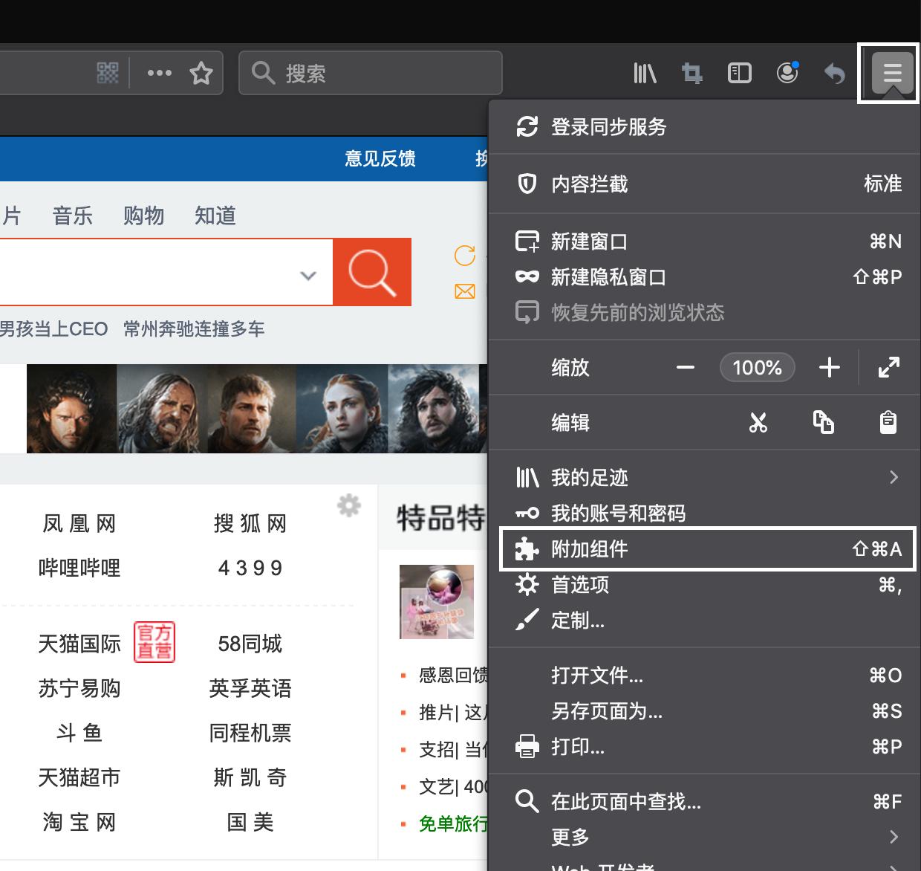Click the 意见反馈 link
Screen dimensions: 921x871
click(380, 158)
